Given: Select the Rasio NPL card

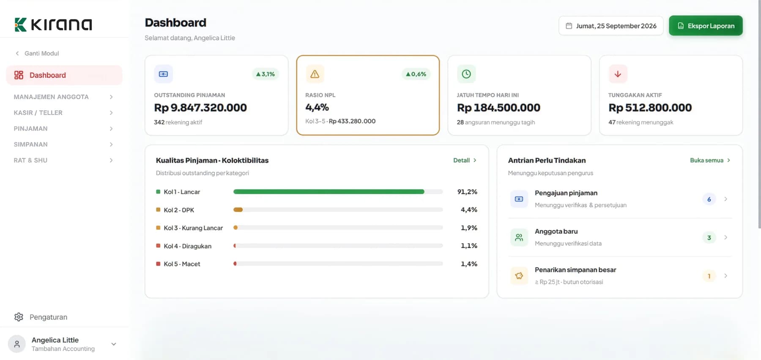Looking at the screenshot, I should click(368, 95).
